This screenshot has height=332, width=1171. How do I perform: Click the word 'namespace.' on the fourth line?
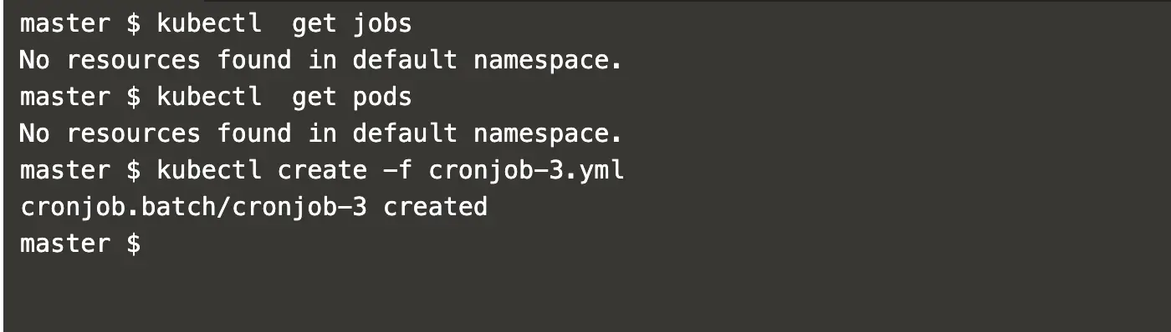click(549, 133)
